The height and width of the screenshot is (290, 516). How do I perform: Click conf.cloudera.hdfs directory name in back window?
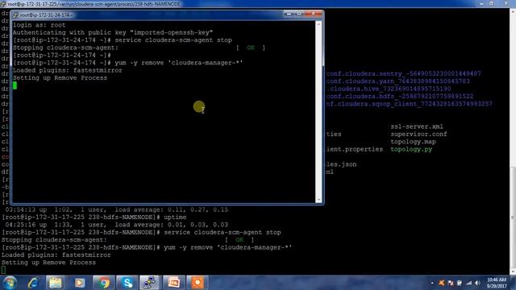click(400, 97)
